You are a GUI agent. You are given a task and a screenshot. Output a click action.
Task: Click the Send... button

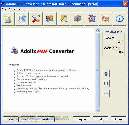pyautogui.click(x=46, y=119)
